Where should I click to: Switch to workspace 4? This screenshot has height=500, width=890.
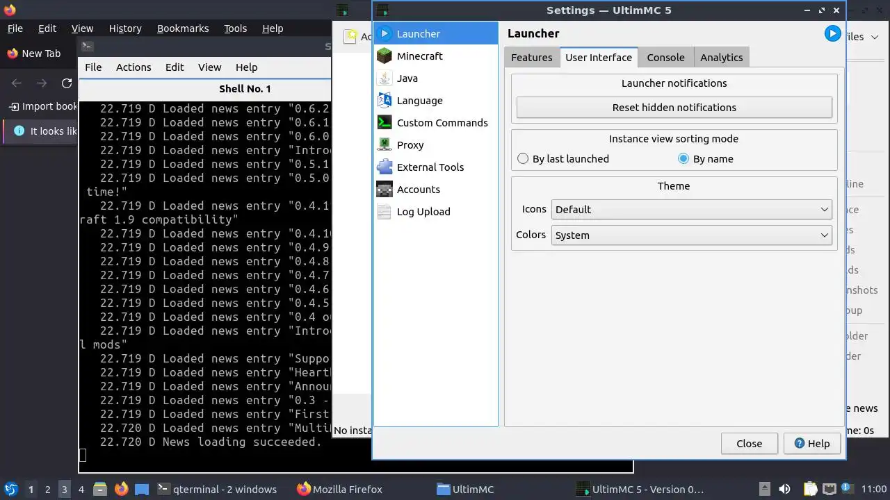pos(81,489)
